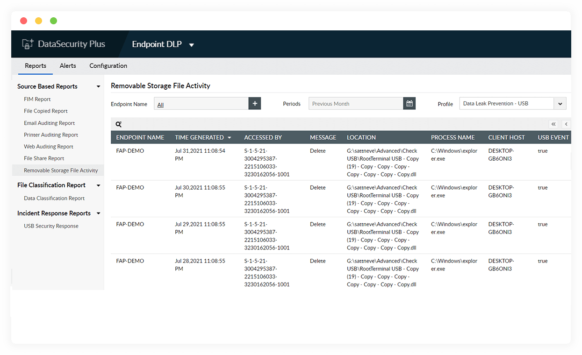Screen dimensions: 582x355
Task: Switch to the Reports tab
Action: point(36,66)
